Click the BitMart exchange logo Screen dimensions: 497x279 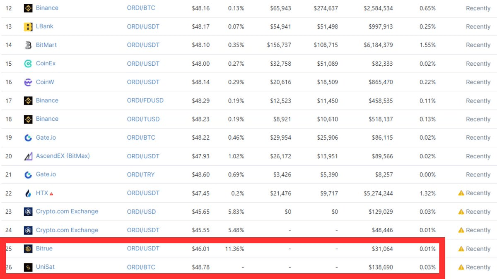point(28,45)
